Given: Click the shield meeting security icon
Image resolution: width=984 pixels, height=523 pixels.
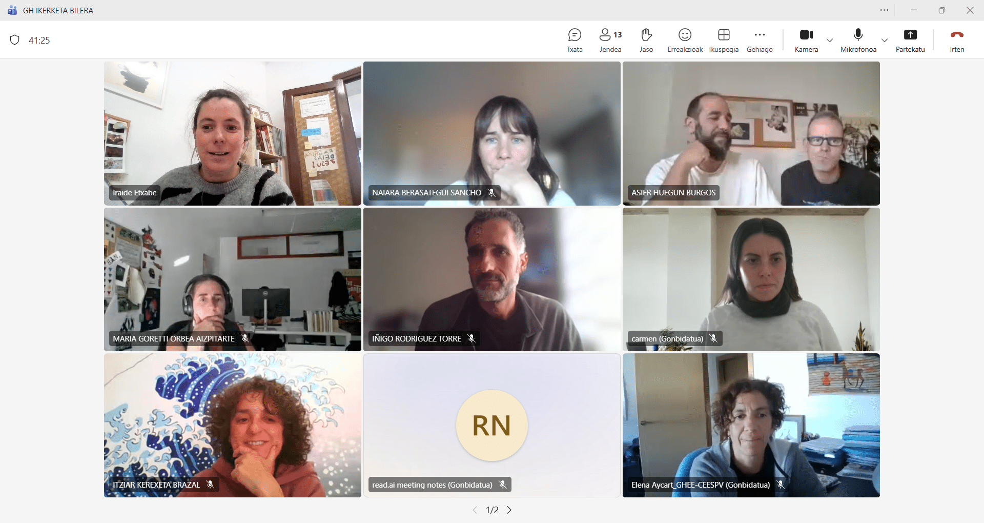Looking at the screenshot, I should pos(15,40).
